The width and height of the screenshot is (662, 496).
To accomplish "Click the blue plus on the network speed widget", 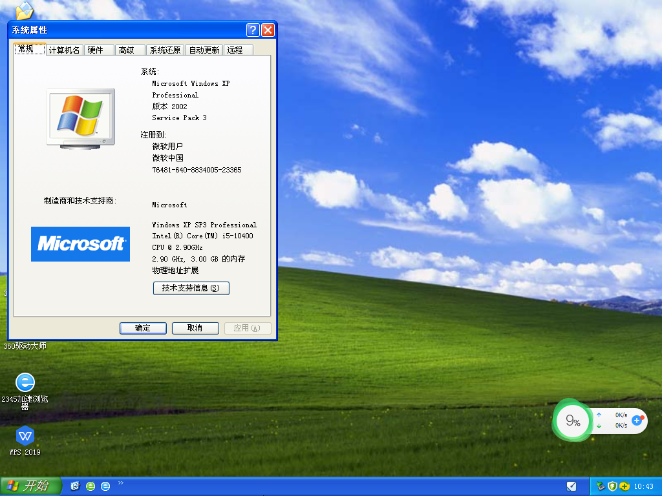I will click(637, 420).
